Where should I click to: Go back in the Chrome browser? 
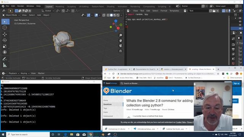click(105, 74)
